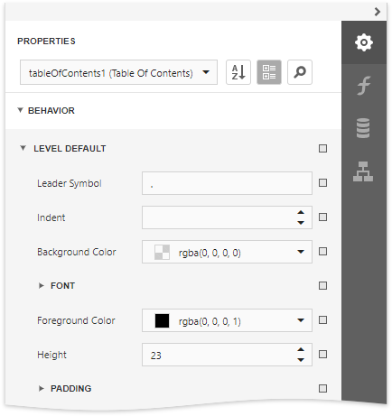Toggle the Height property marker
This screenshot has height=416, width=392.
point(322,355)
